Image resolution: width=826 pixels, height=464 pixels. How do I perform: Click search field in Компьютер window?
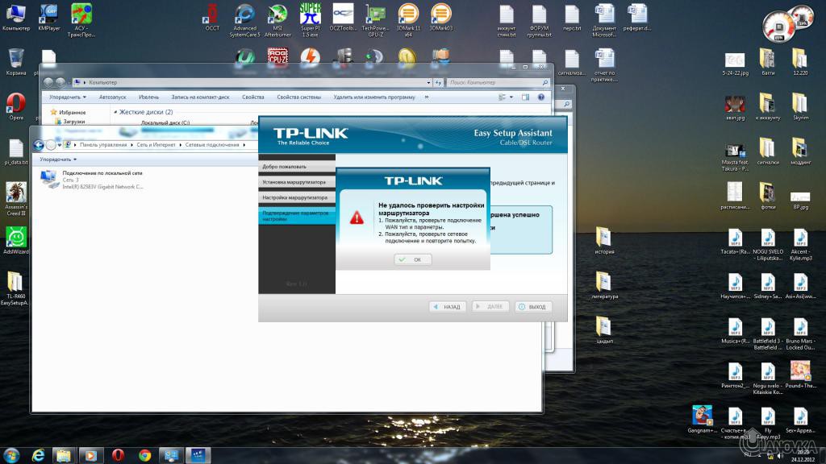click(498, 83)
